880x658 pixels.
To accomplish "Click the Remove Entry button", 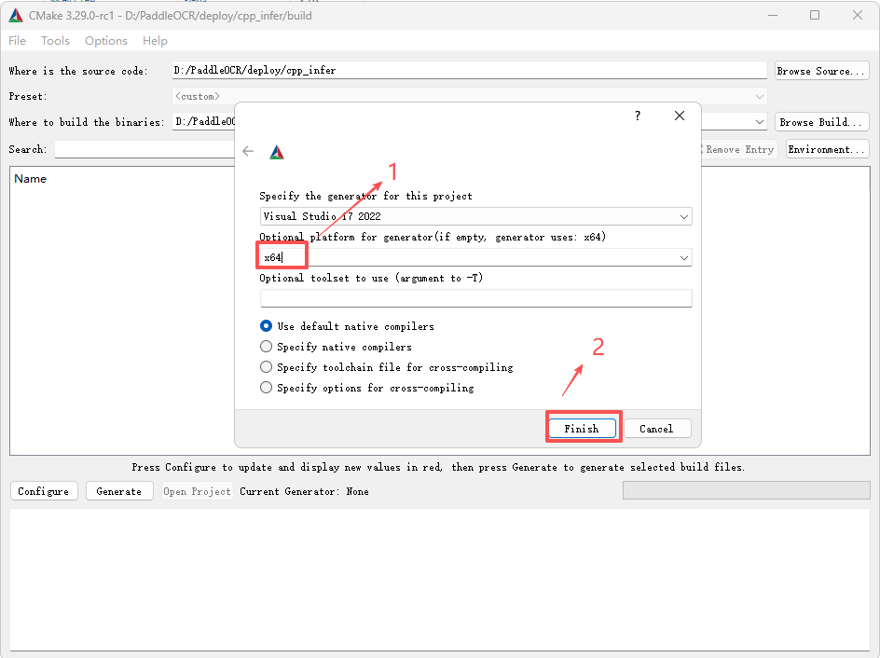I will coord(737,149).
